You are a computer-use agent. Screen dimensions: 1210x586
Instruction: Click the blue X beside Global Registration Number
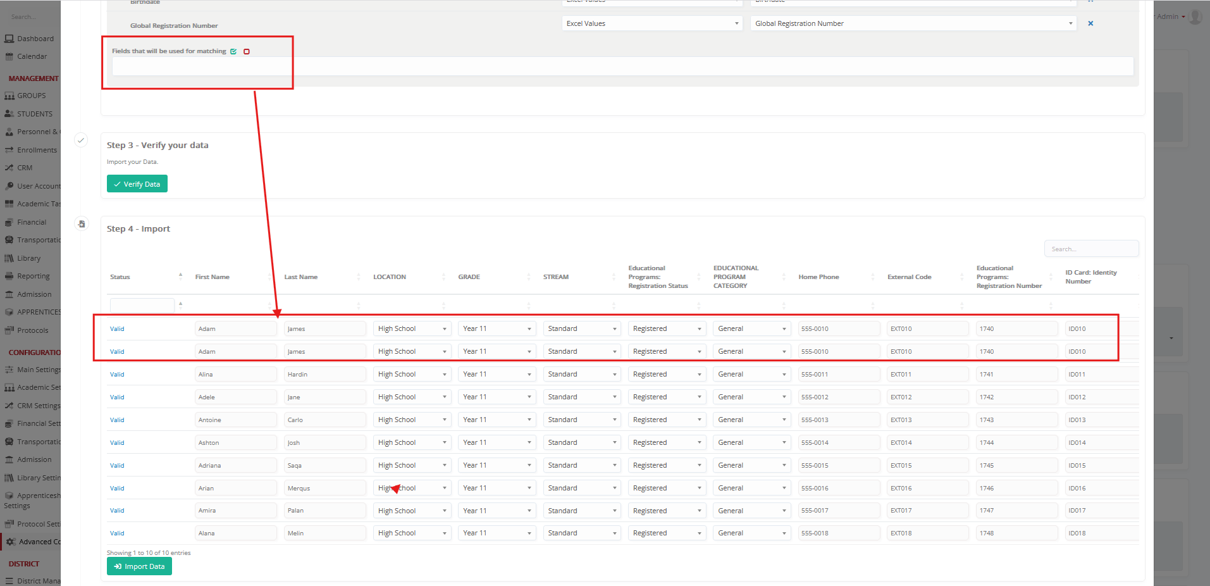coord(1090,23)
